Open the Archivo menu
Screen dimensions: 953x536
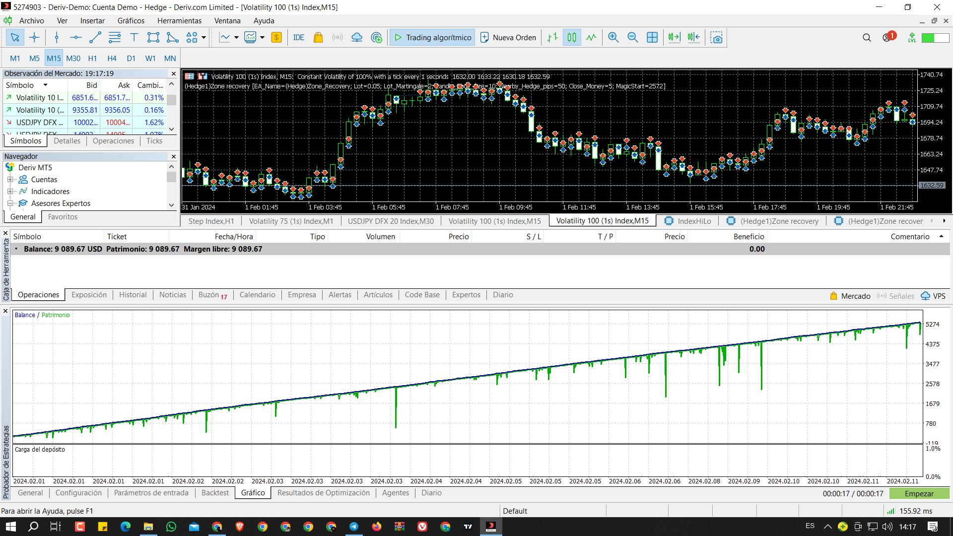tap(32, 21)
